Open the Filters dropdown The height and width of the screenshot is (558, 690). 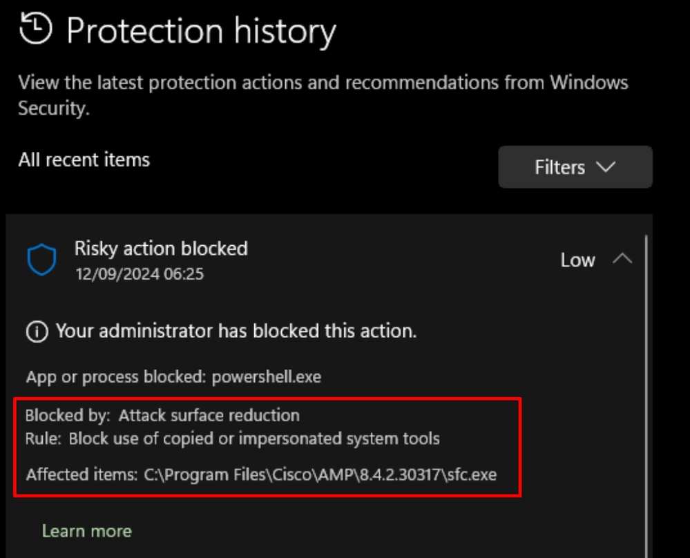pos(575,167)
